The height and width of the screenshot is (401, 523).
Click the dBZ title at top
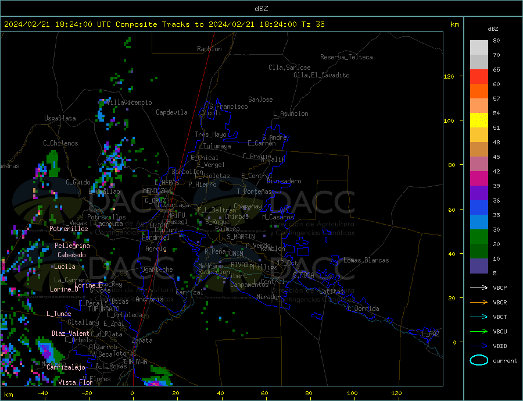point(261,9)
